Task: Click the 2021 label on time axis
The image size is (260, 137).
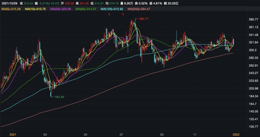Action: pyautogui.click(x=13, y=135)
